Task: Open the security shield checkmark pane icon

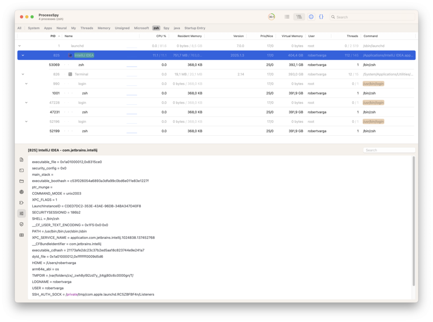Action: 22,224
